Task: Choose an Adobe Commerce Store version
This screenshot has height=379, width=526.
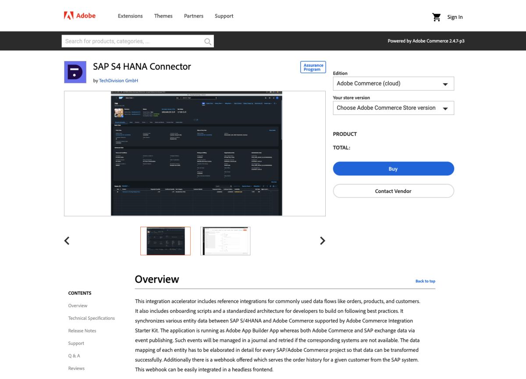Action: click(x=386, y=107)
